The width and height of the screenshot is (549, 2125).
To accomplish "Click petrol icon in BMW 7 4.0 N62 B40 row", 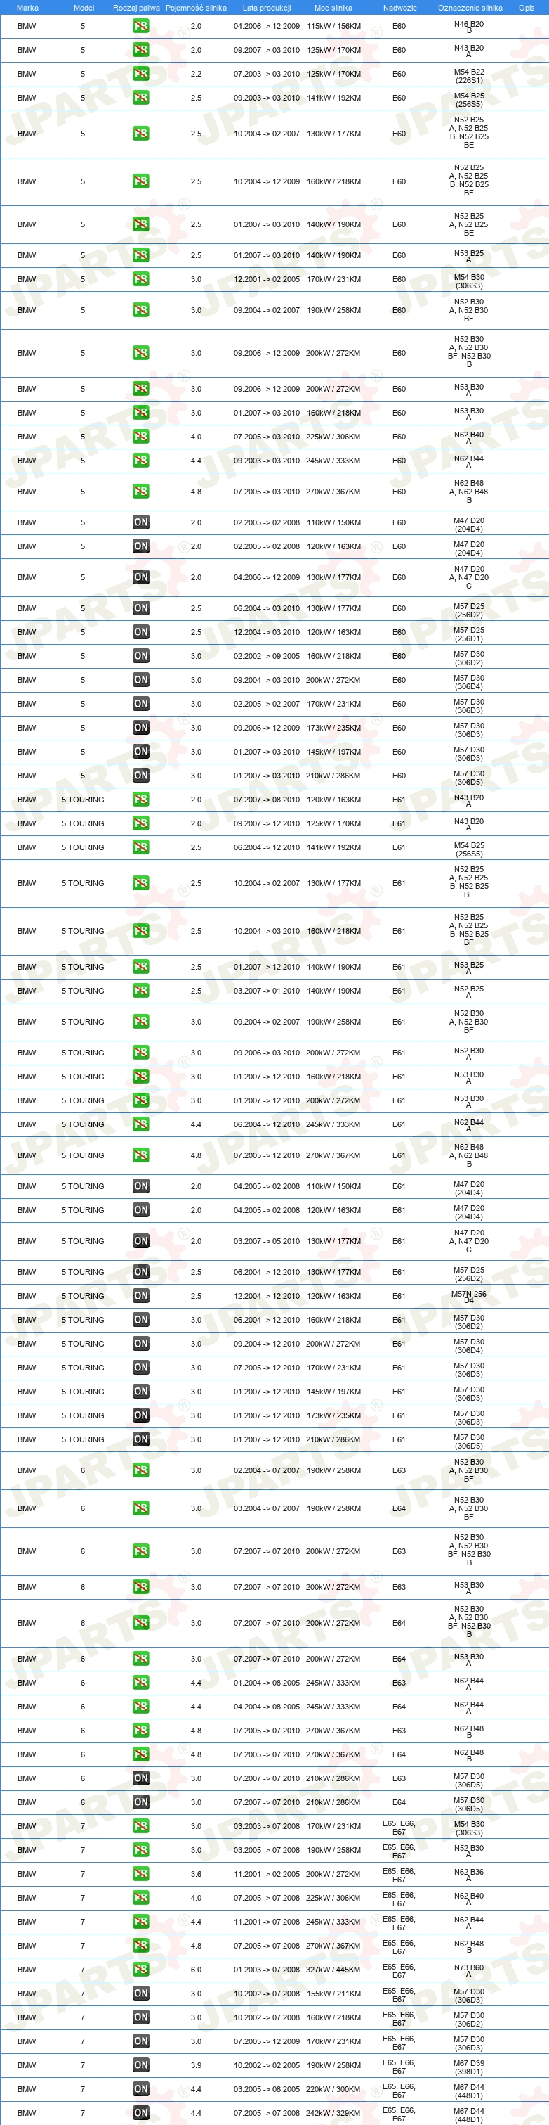I will pyautogui.click(x=140, y=1898).
